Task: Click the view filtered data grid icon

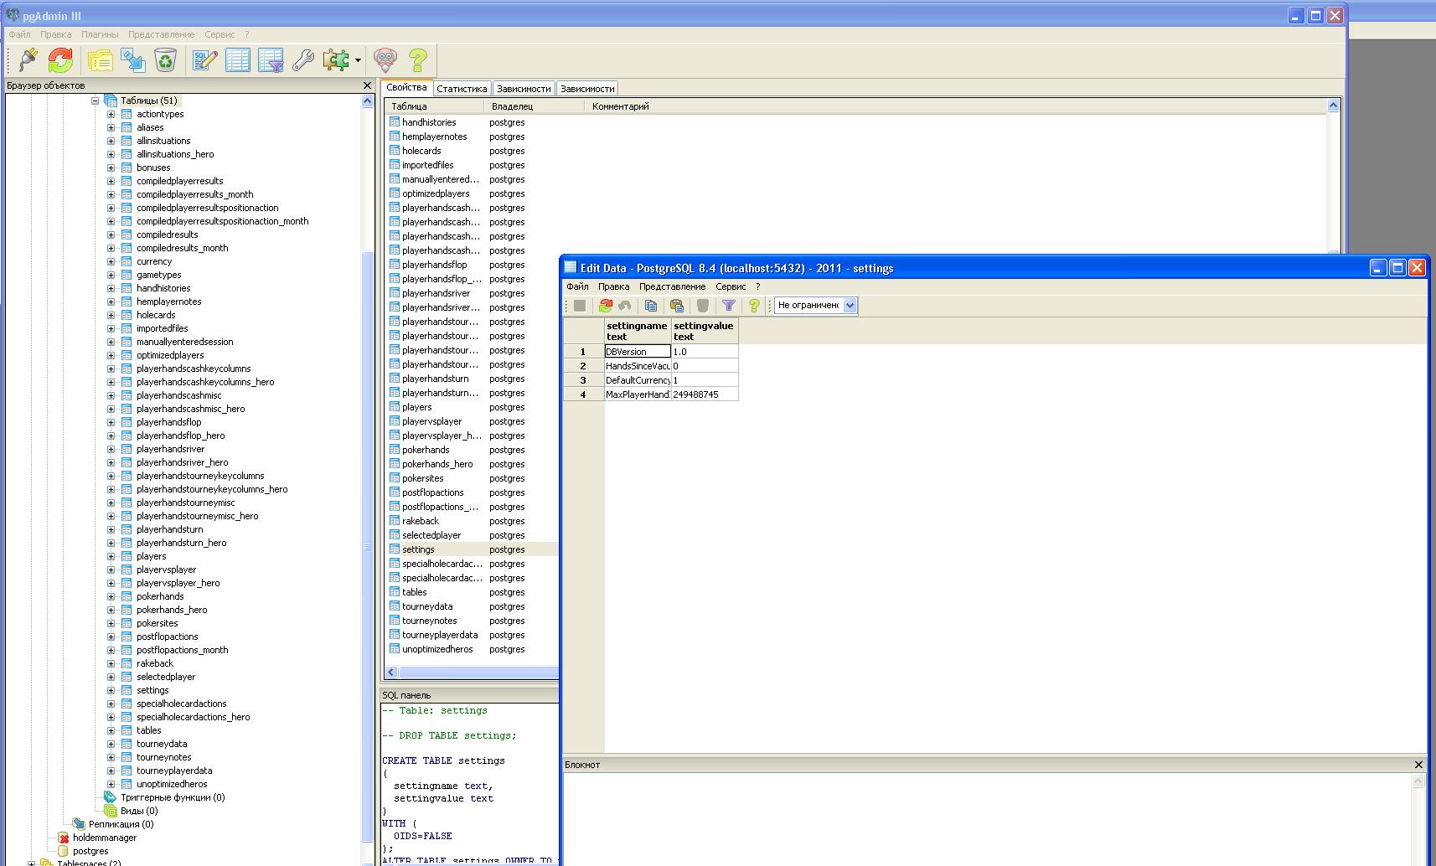Action: click(271, 59)
